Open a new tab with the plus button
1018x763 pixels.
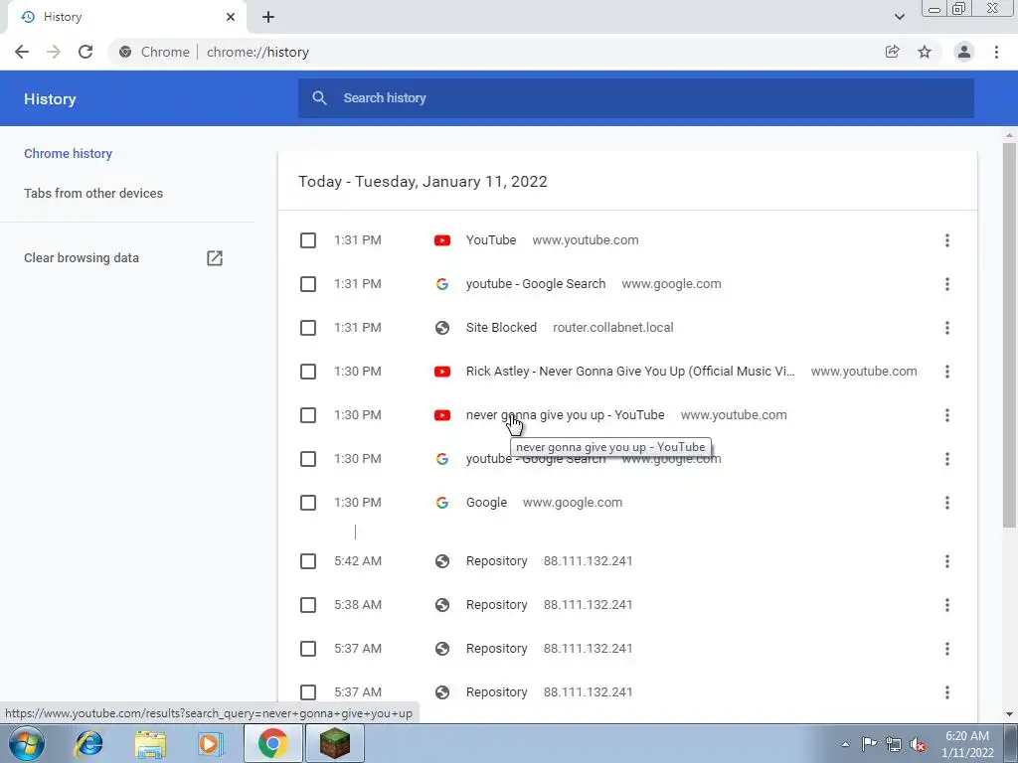[x=268, y=17]
